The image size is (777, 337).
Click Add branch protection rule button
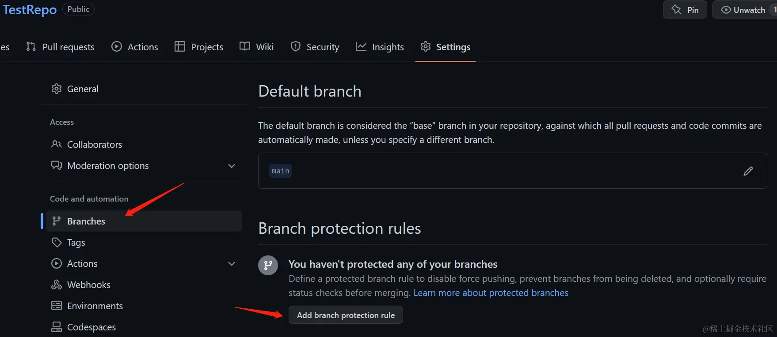tap(346, 315)
